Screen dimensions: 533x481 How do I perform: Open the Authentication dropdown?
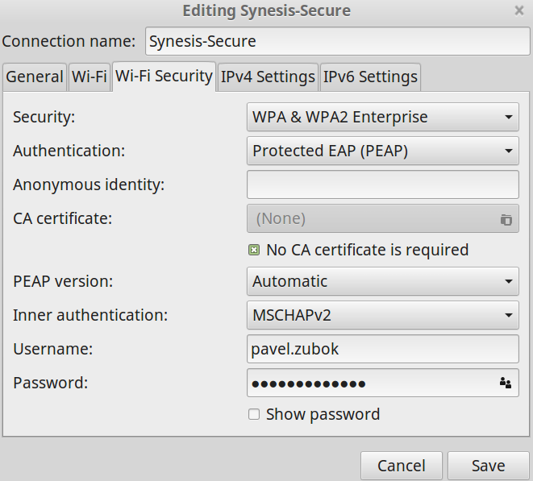(x=383, y=151)
